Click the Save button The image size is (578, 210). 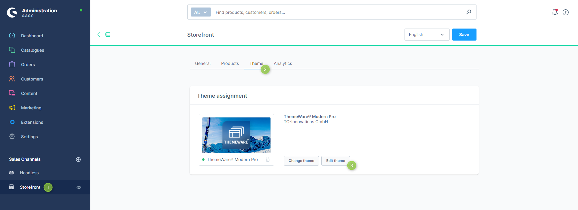click(464, 35)
